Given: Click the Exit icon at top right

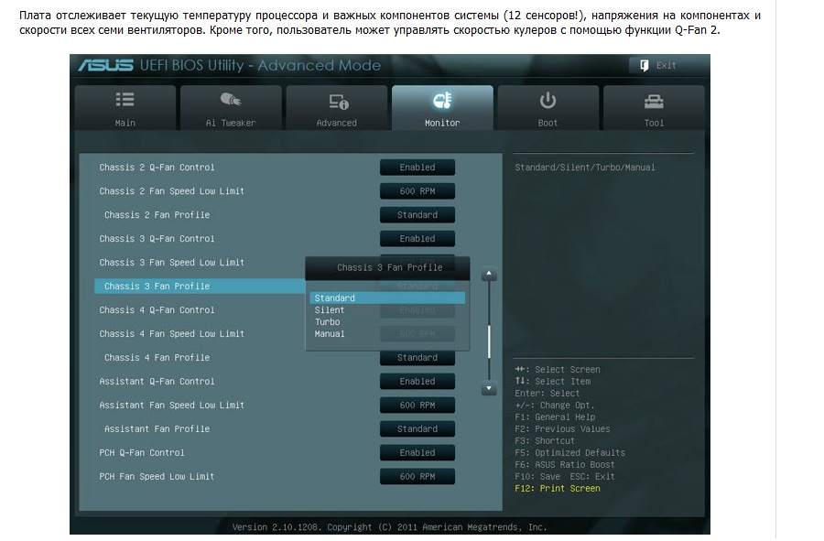Looking at the screenshot, I should [645, 65].
